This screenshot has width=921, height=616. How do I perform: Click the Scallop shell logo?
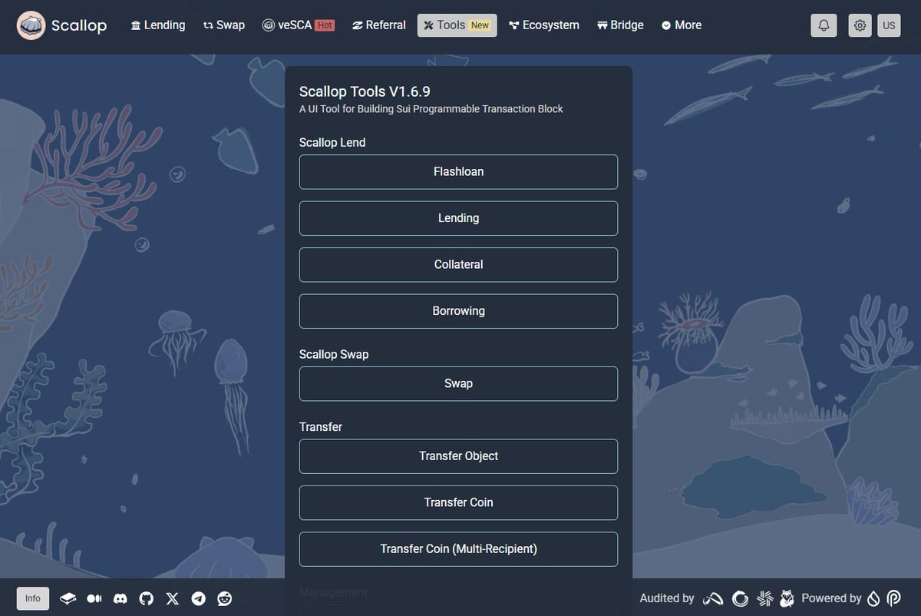click(31, 25)
